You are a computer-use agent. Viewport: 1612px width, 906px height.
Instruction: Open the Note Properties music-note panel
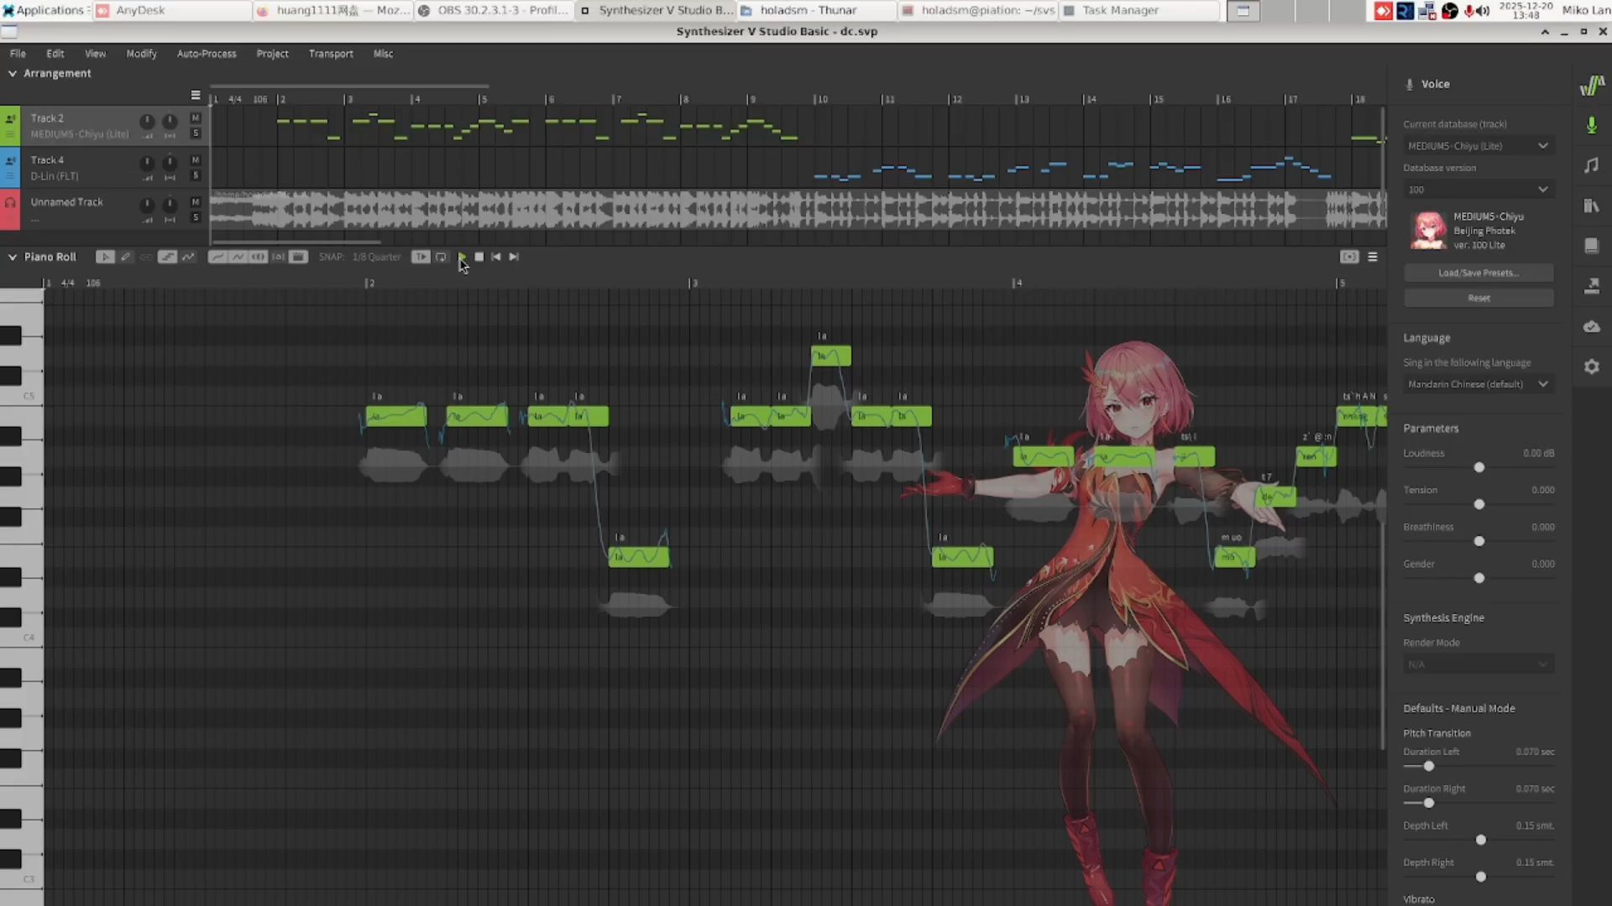1591,165
